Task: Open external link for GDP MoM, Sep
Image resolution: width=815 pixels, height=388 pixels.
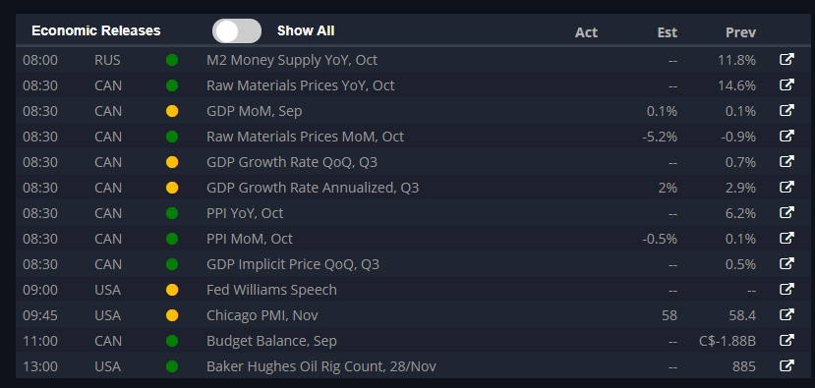Action: point(786,111)
